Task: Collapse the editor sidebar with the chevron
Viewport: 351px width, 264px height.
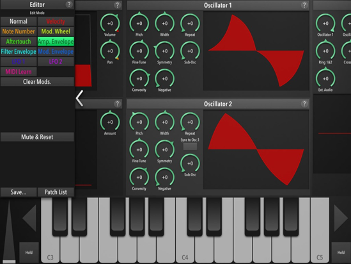Action: [x=79, y=98]
